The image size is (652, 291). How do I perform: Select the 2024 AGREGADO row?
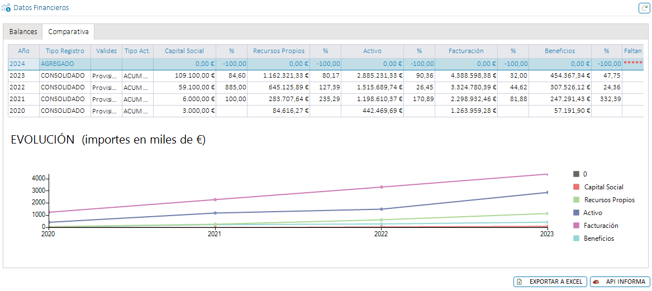tap(56, 64)
